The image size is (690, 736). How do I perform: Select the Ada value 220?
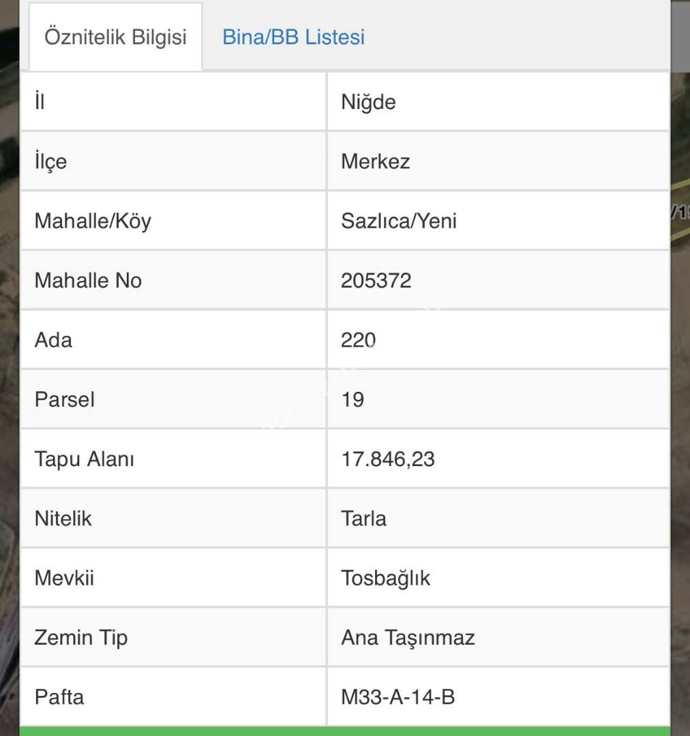359,339
